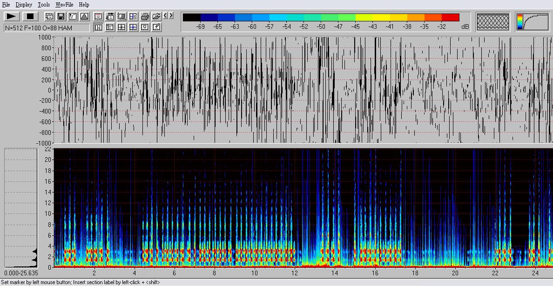Click the right arrow scroll button
This screenshot has height=286, width=553.
(171, 16)
